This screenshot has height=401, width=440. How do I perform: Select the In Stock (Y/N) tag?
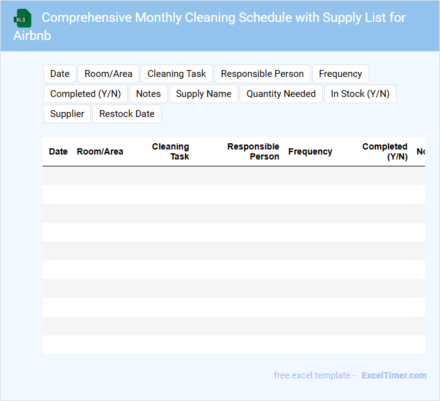click(360, 94)
